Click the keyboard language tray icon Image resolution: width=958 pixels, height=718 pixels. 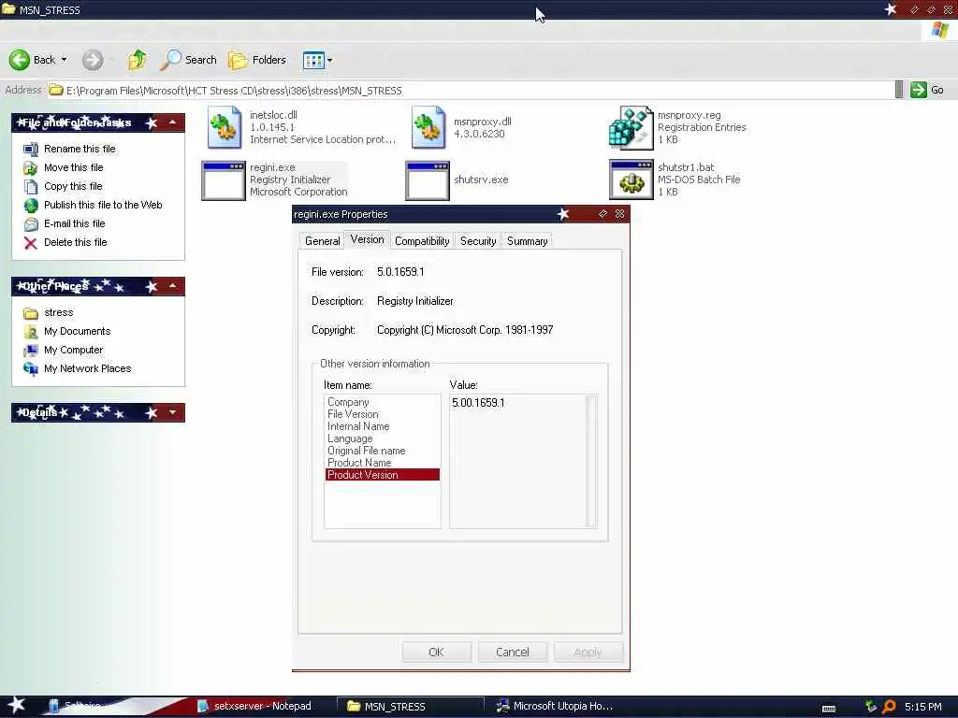[x=829, y=708]
